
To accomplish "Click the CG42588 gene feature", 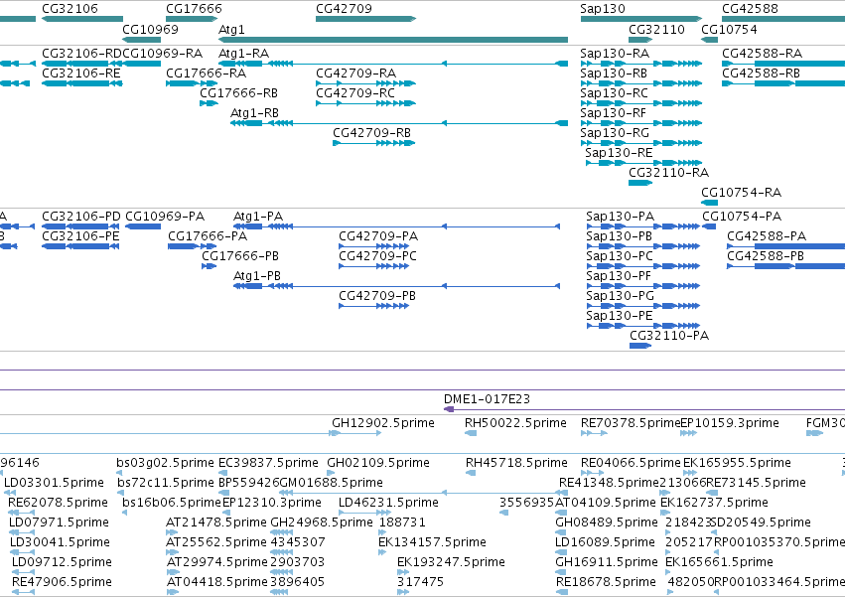I will (x=783, y=19).
